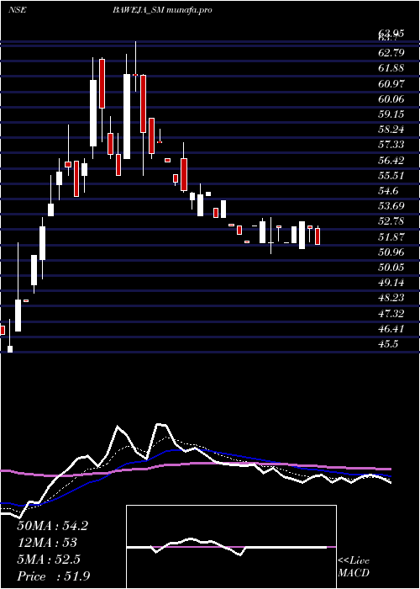
Task: Click the 5MA : 52.5 reading
Action: tap(49, 560)
